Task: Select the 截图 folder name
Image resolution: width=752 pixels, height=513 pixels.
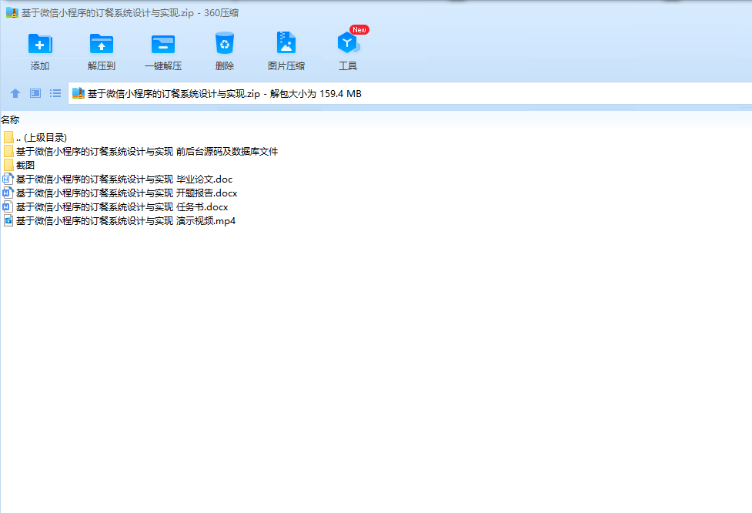Action: coord(25,165)
